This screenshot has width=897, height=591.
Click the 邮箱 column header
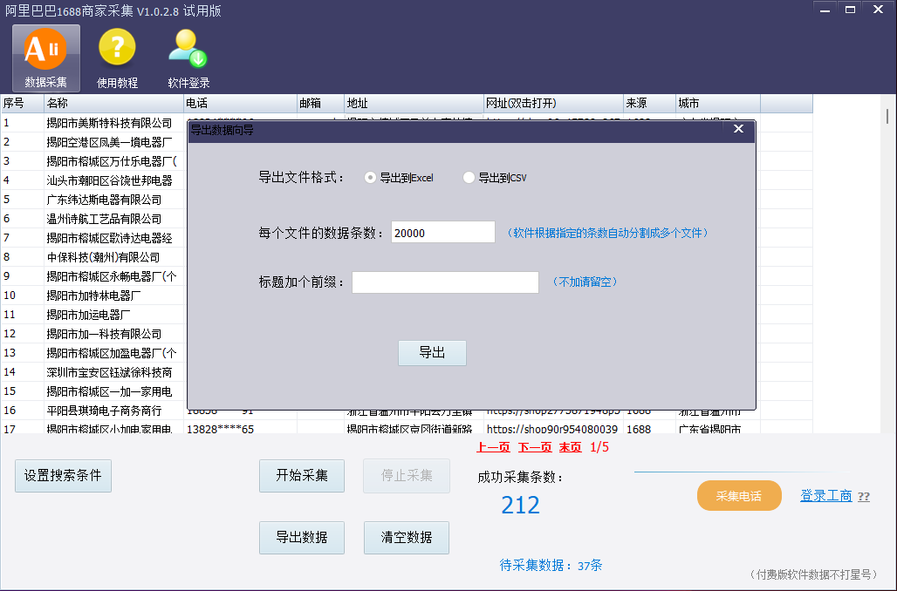pyautogui.click(x=320, y=103)
